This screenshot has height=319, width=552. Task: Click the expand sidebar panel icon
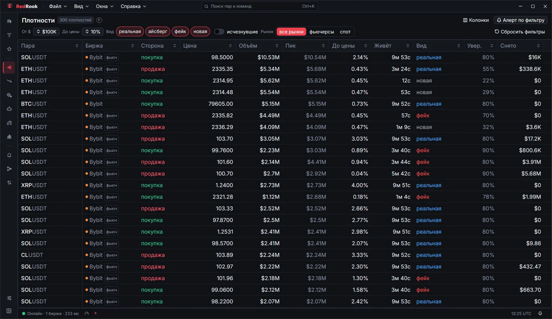(x=9, y=311)
